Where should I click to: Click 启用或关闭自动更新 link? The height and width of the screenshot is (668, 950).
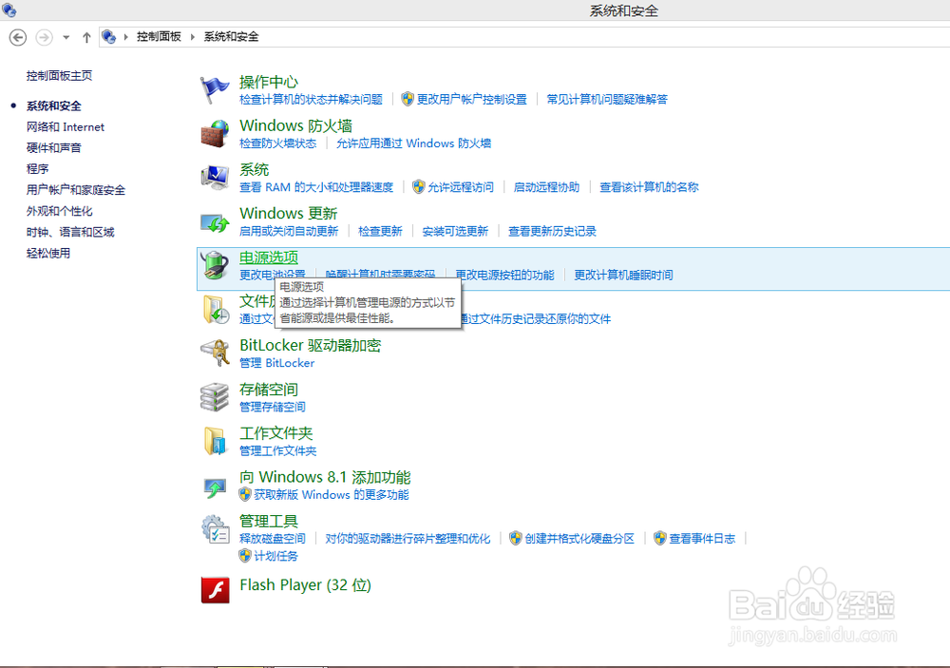pos(289,232)
